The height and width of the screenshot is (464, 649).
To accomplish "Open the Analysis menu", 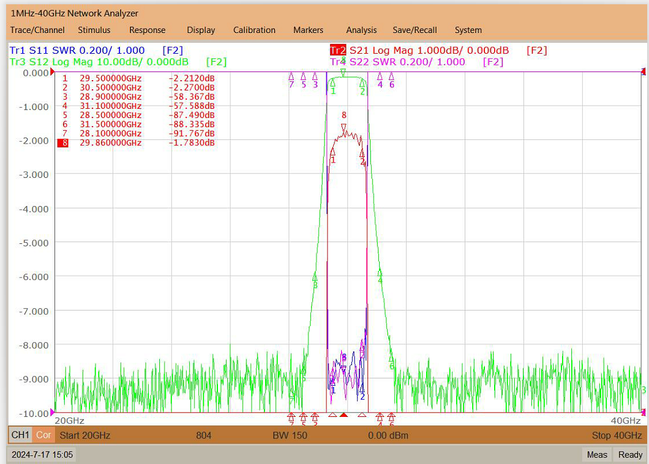I will click(x=361, y=30).
